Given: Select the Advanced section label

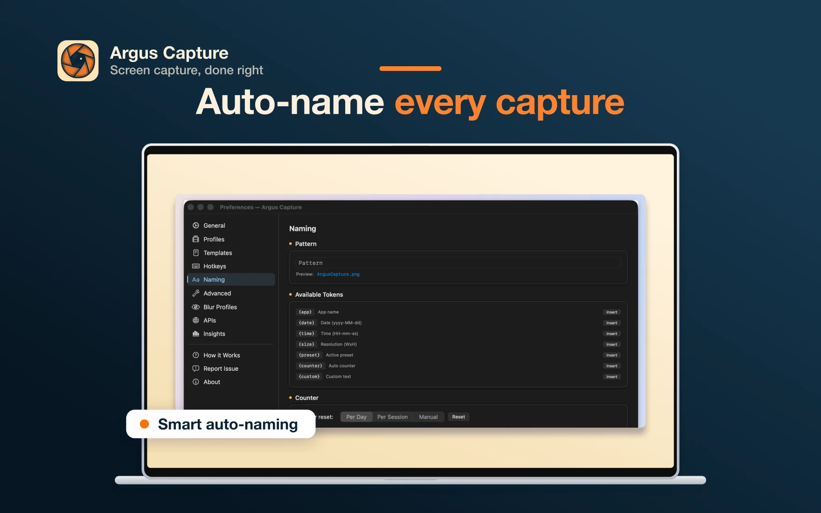Looking at the screenshot, I should (x=217, y=293).
